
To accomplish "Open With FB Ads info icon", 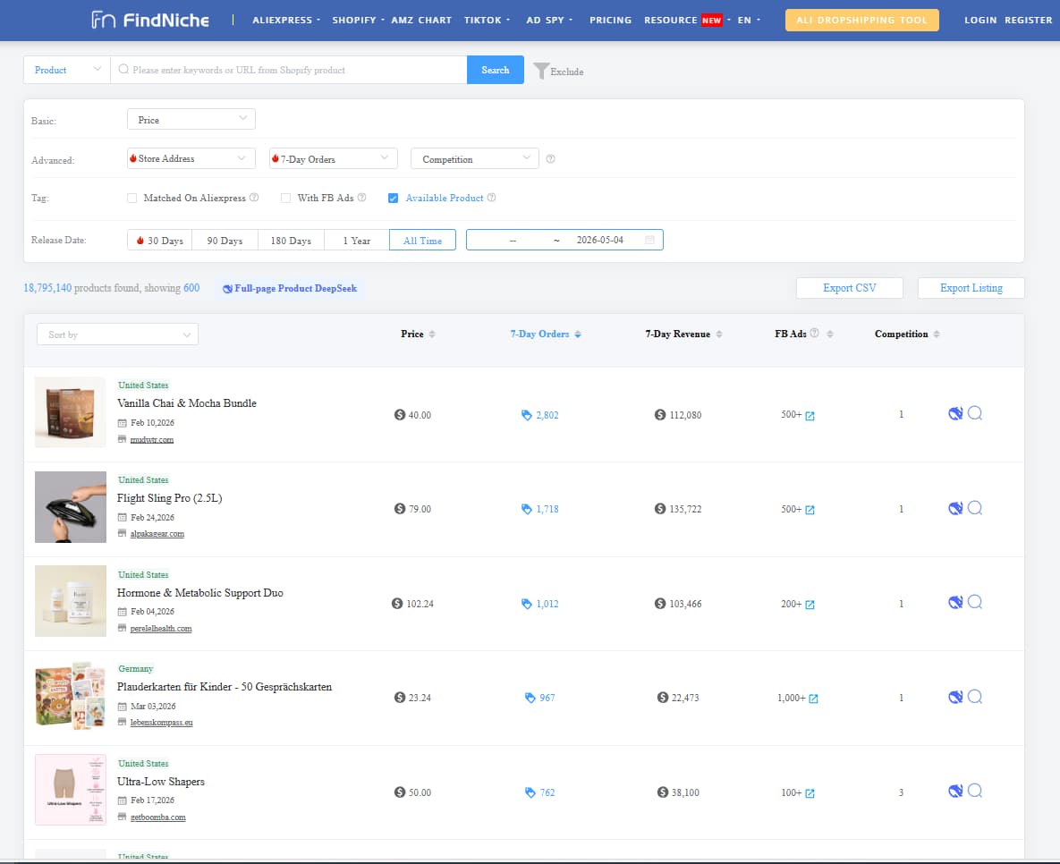I will (361, 198).
